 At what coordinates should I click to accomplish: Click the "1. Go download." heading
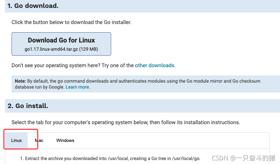coord(33,6)
